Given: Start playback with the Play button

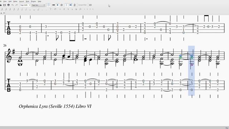Looking at the screenshot, I should (x=58, y=5).
